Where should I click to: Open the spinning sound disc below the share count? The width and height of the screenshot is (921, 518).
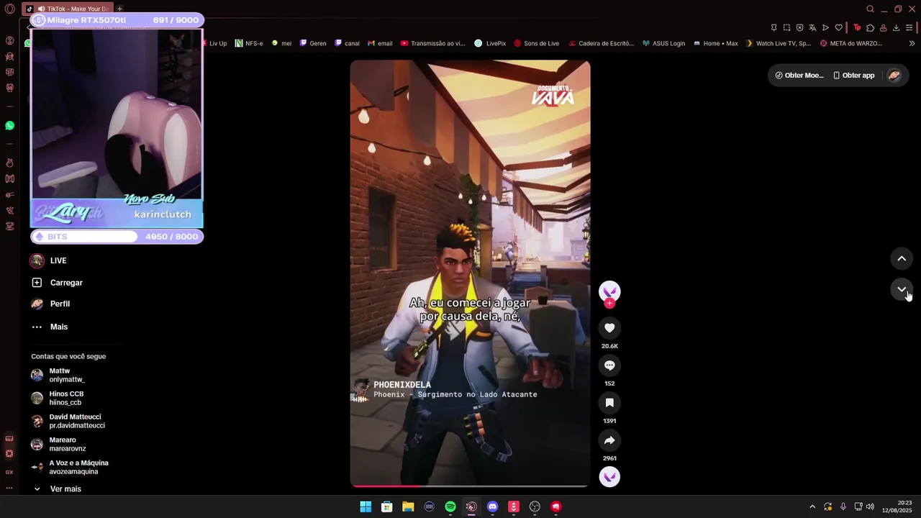pyautogui.click(x=609, y=476)
